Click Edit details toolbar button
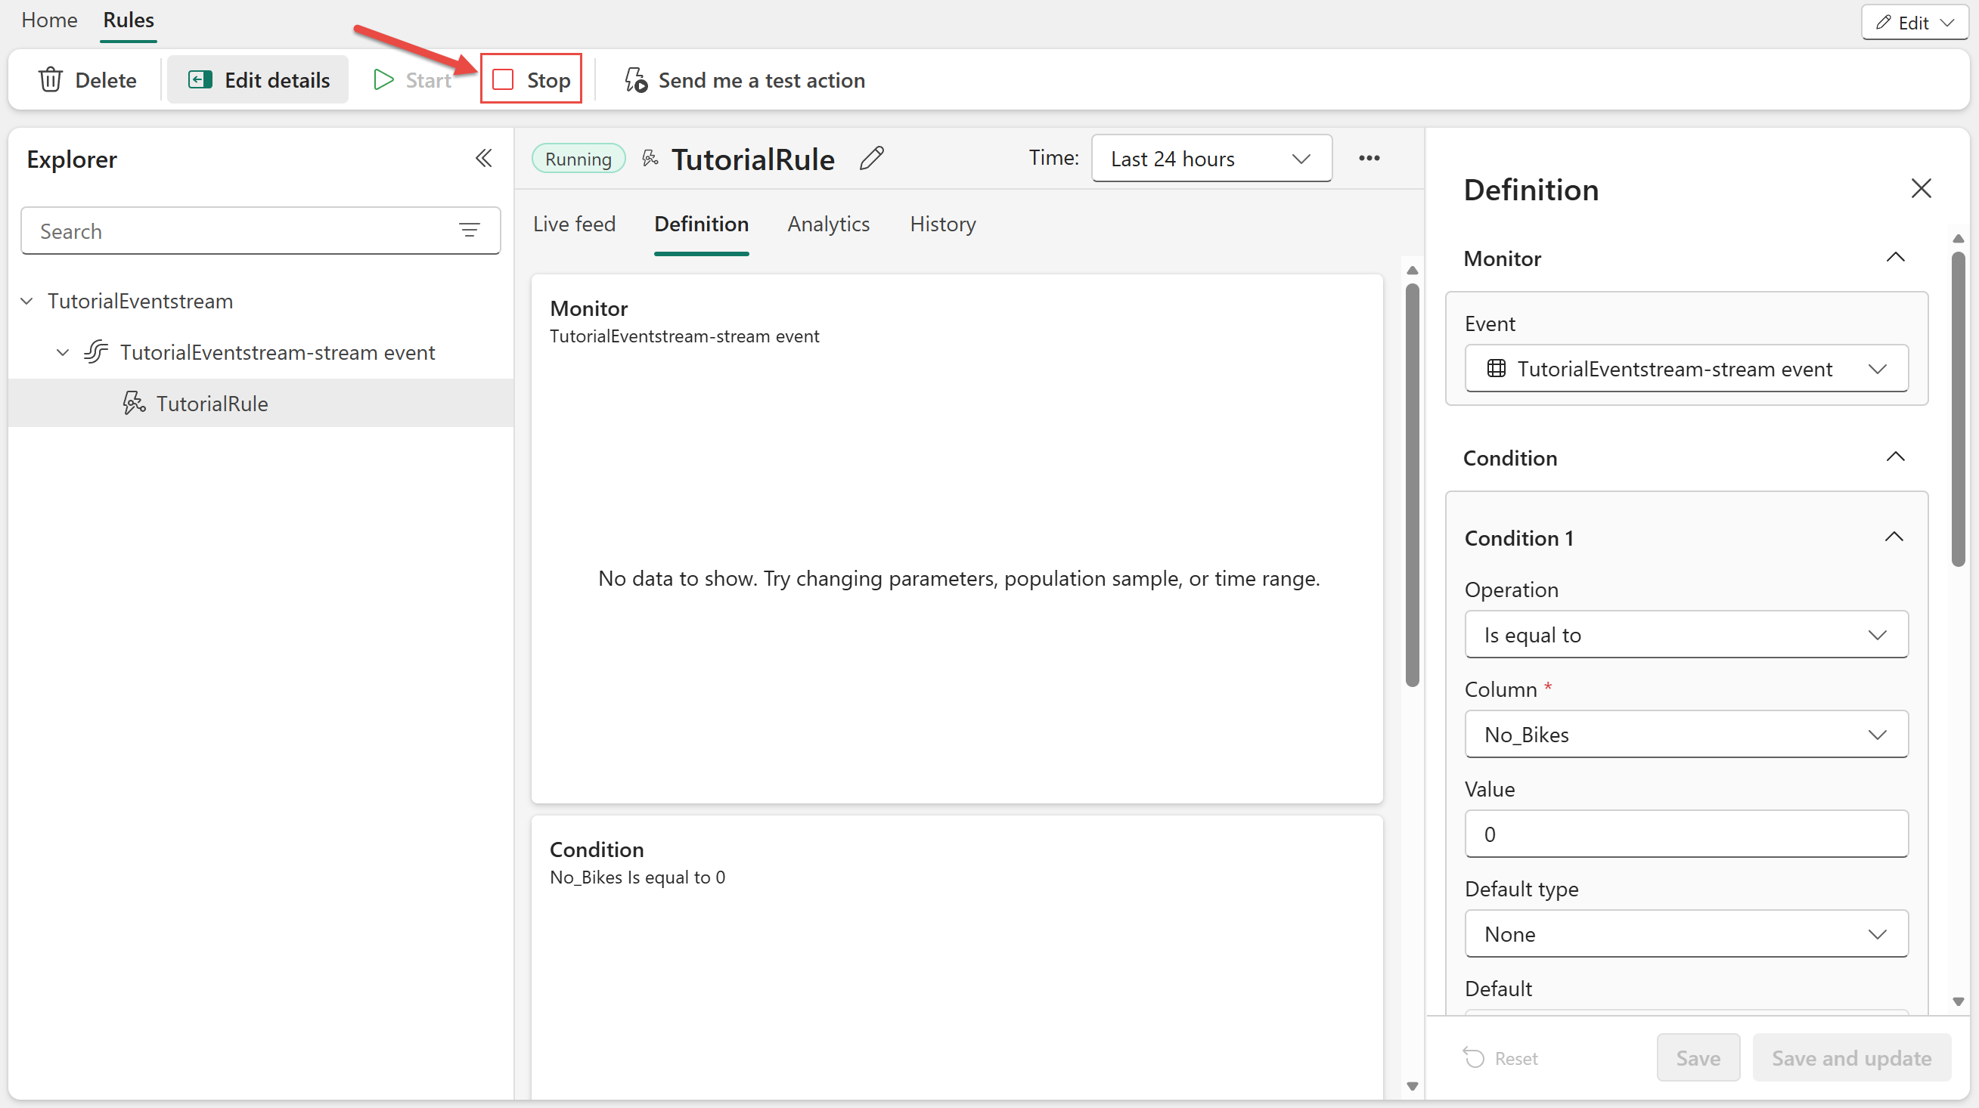1979x1108 pixels. (x=258, y=80)
